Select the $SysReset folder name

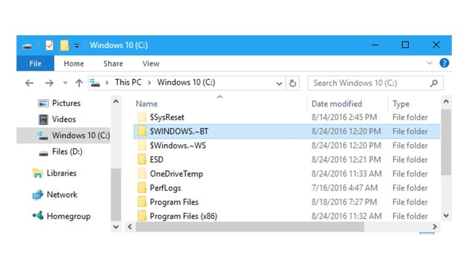tap(167, 117)
